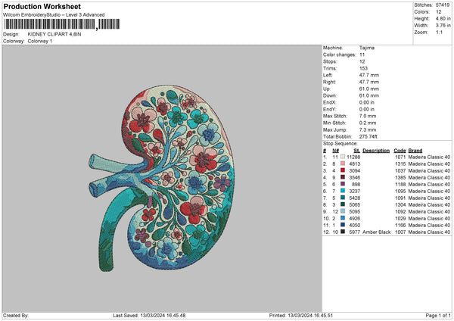Select the Width value 3.76 in
This screenshot has height=321, width=454.
coord(443,26)
